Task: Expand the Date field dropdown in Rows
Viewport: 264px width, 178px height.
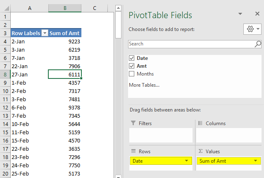Action: coord(187,161)
